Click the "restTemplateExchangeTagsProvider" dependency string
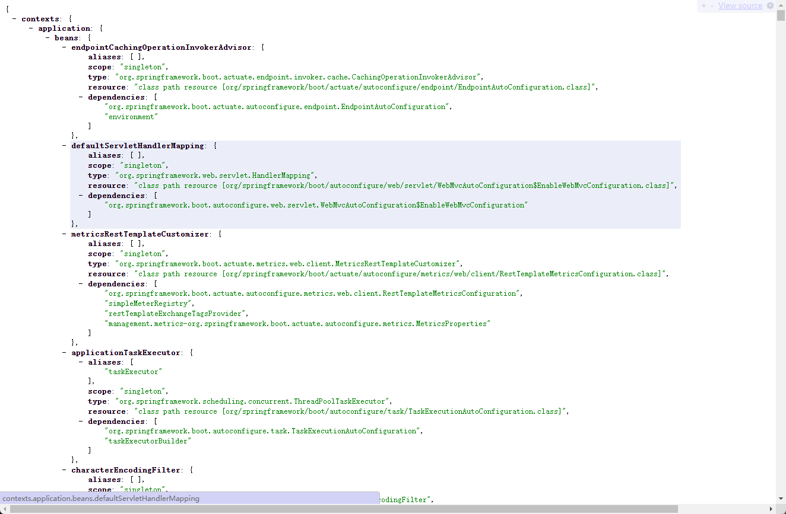This screenshot has height=514, width=786. (x=176, y=314)
